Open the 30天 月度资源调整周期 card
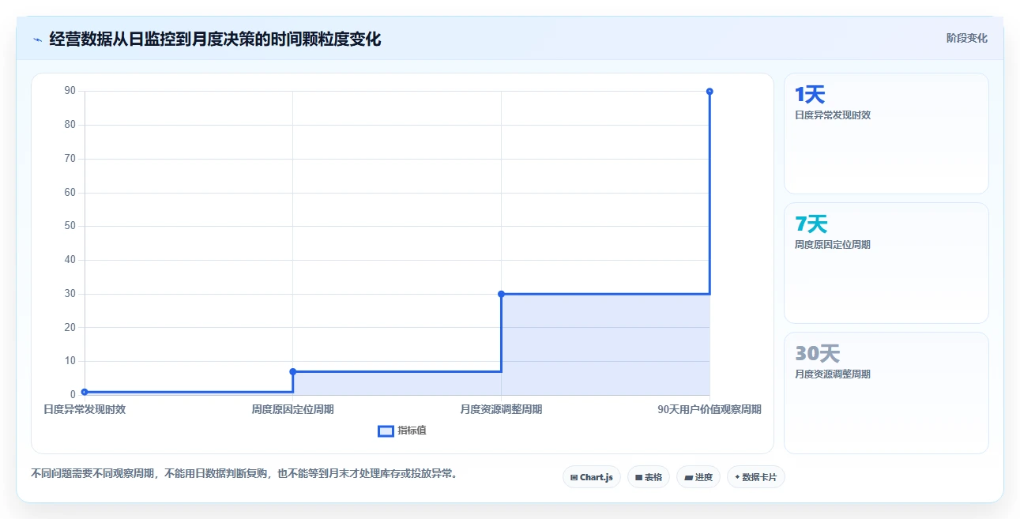Image resolution: width=1020 pixels, height=519 pixels. pyautogui.click(x=886, y=393)
